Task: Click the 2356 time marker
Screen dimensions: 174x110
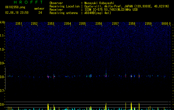Action: tap(99, 24)
